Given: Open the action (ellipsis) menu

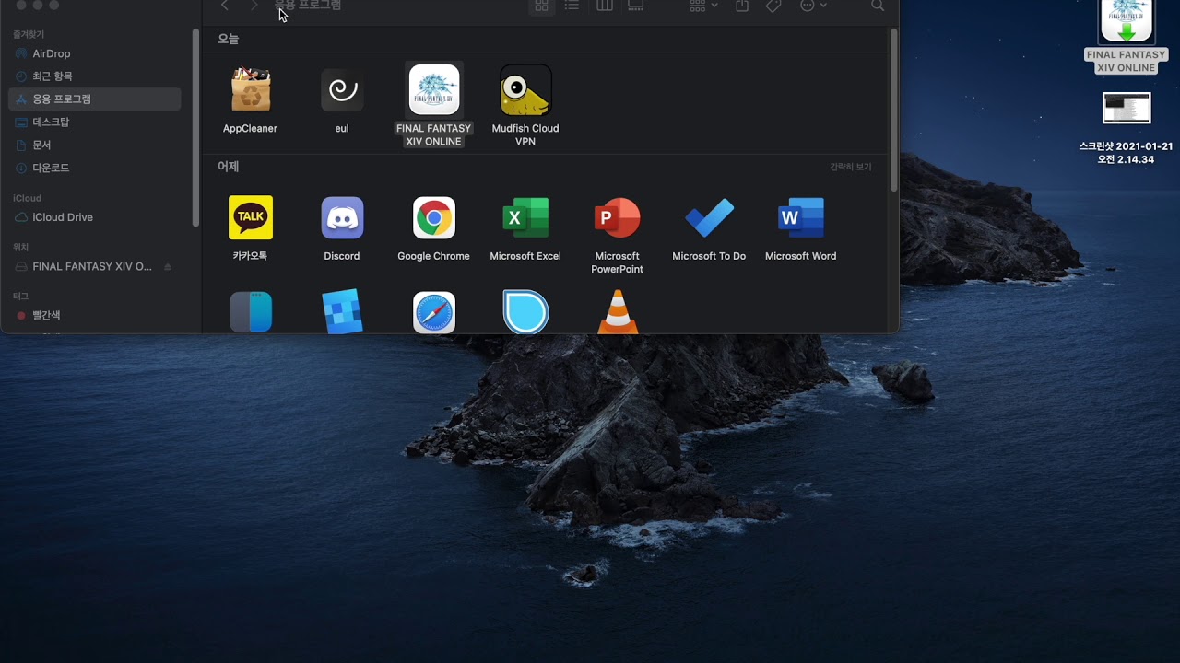Looking at the screenshot, I should coord(812,6).
